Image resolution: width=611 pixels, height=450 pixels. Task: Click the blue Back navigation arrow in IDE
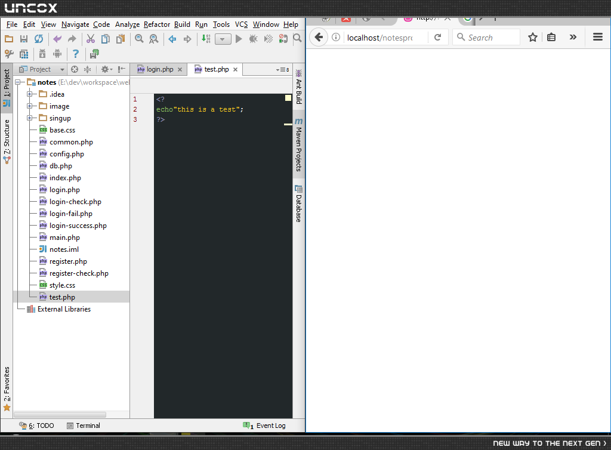[172, 39]
